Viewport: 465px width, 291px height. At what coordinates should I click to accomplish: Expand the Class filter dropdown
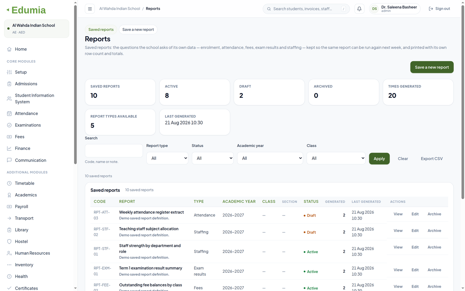click(336, 158)
